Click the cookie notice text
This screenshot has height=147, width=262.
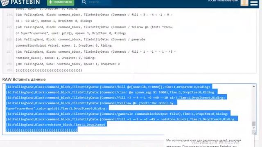coord(203,143)
